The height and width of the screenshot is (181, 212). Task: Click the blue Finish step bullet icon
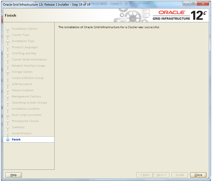(x=8, y=140)
